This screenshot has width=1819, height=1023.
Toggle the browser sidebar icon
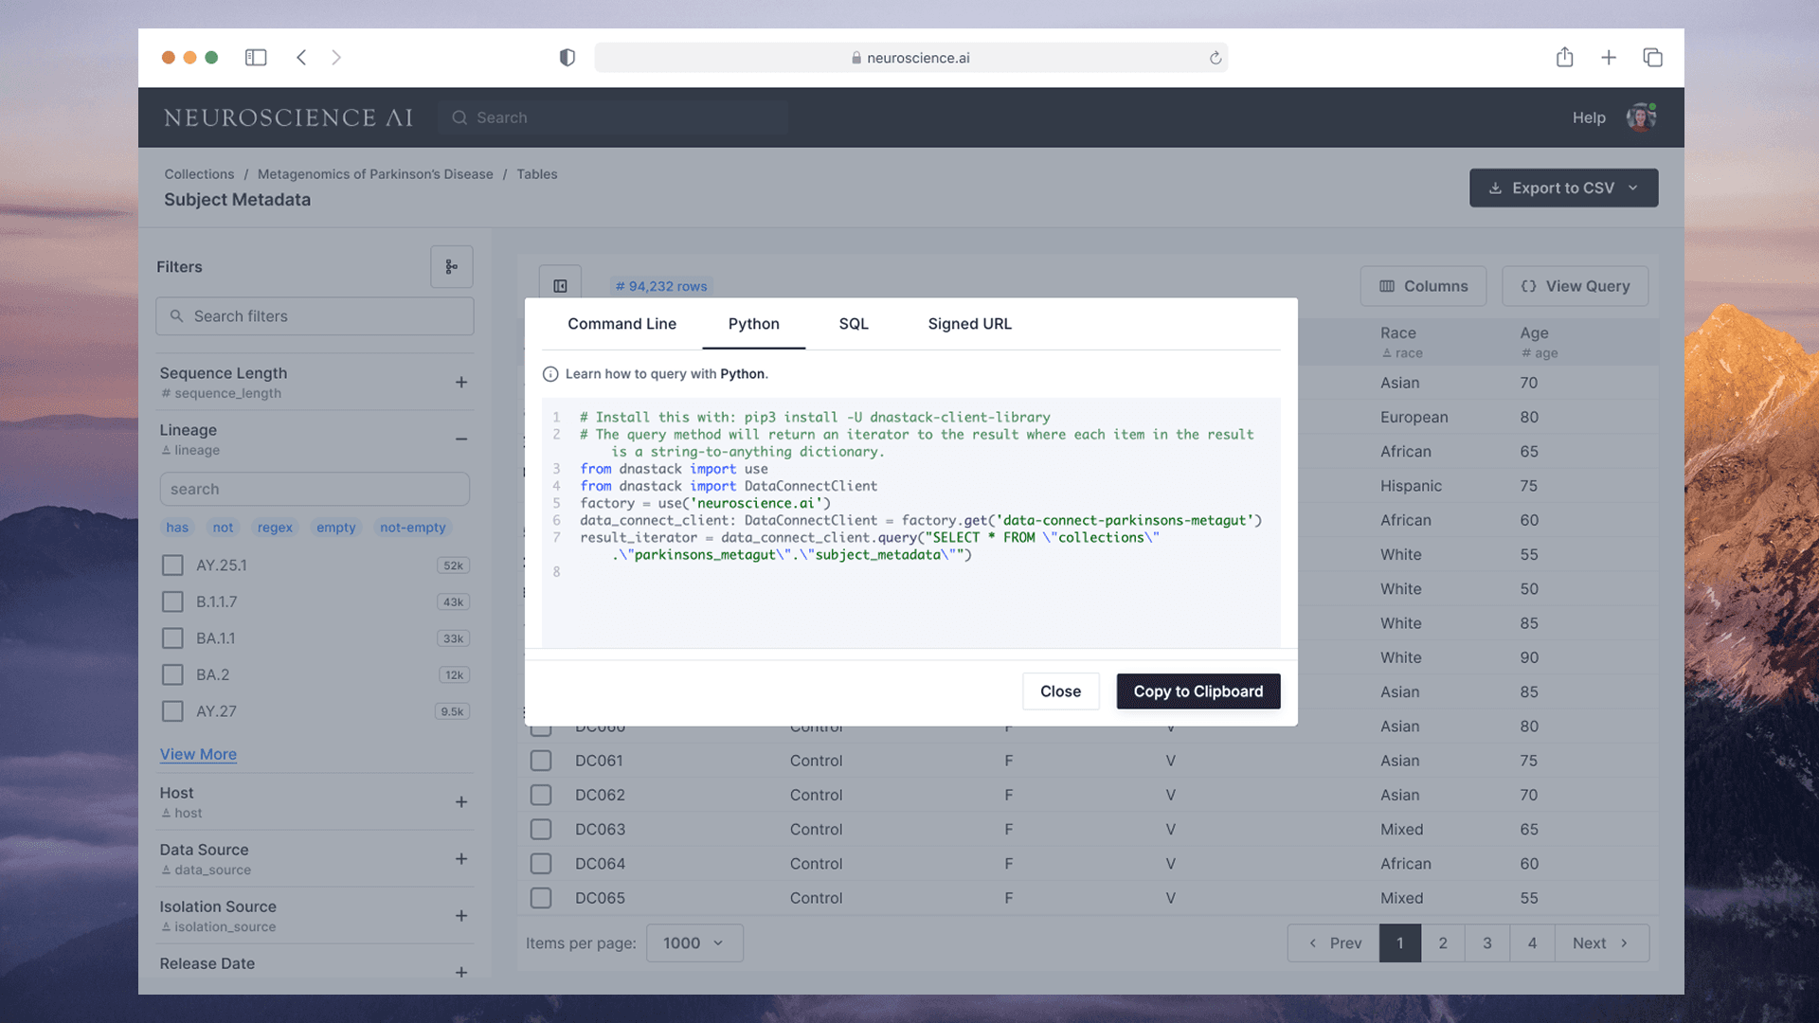256,58
